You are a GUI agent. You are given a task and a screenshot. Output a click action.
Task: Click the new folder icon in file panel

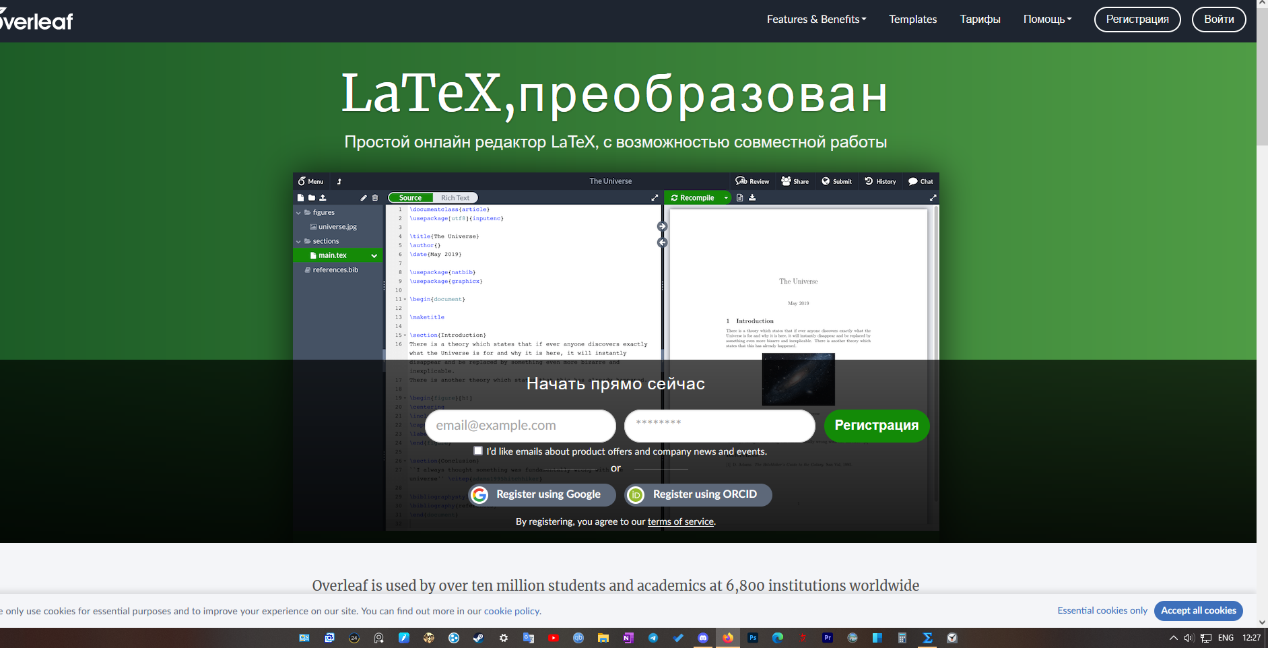point(312,198)
